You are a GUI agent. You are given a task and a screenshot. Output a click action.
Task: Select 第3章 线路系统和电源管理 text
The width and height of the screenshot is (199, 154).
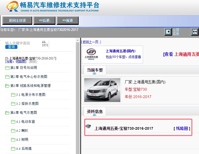[x=30, y=86]
